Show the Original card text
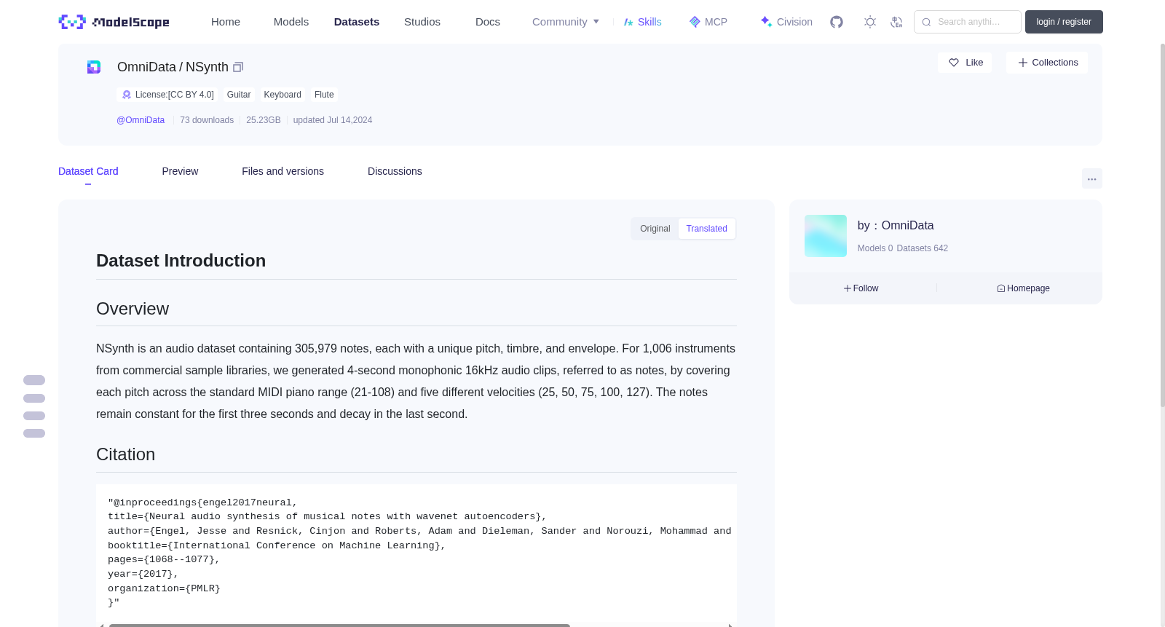The width and height of the screenshot is (1165, 627). (655, 229)
